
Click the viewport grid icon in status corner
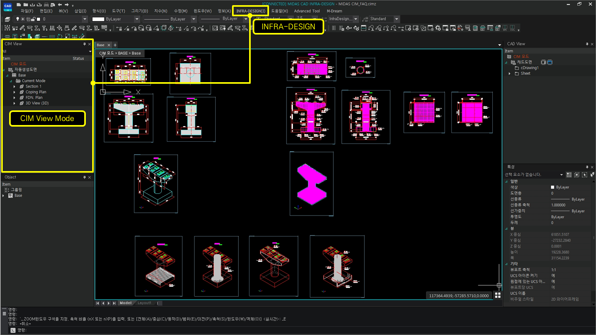coord(497,295)
